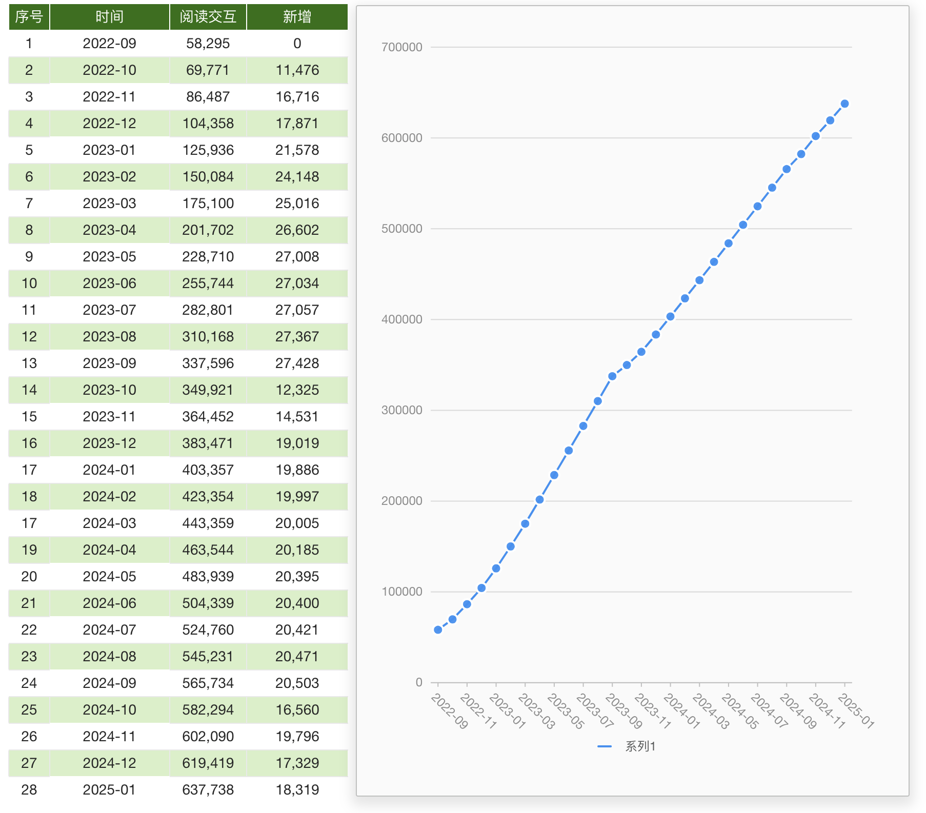Click the 2024-05 date cell in the table

tap(110, 577)
